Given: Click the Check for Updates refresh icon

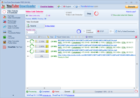Looking at the screenshot, I should coord(39,6).
